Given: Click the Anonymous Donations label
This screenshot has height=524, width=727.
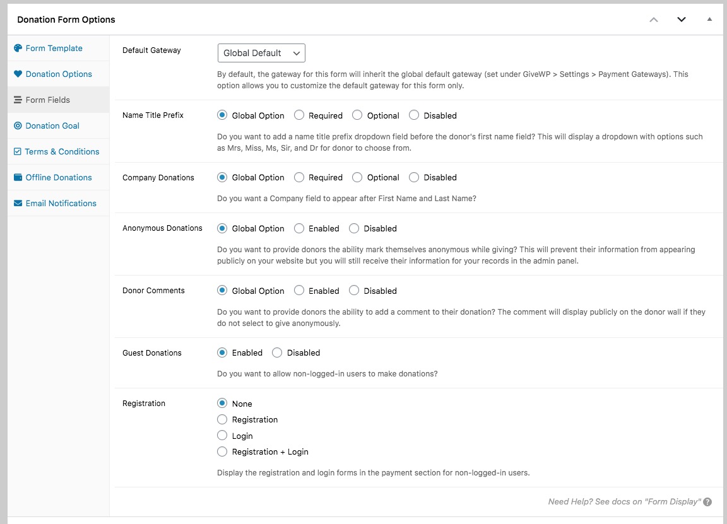Looking at the screenshot, I should point(162,228).
